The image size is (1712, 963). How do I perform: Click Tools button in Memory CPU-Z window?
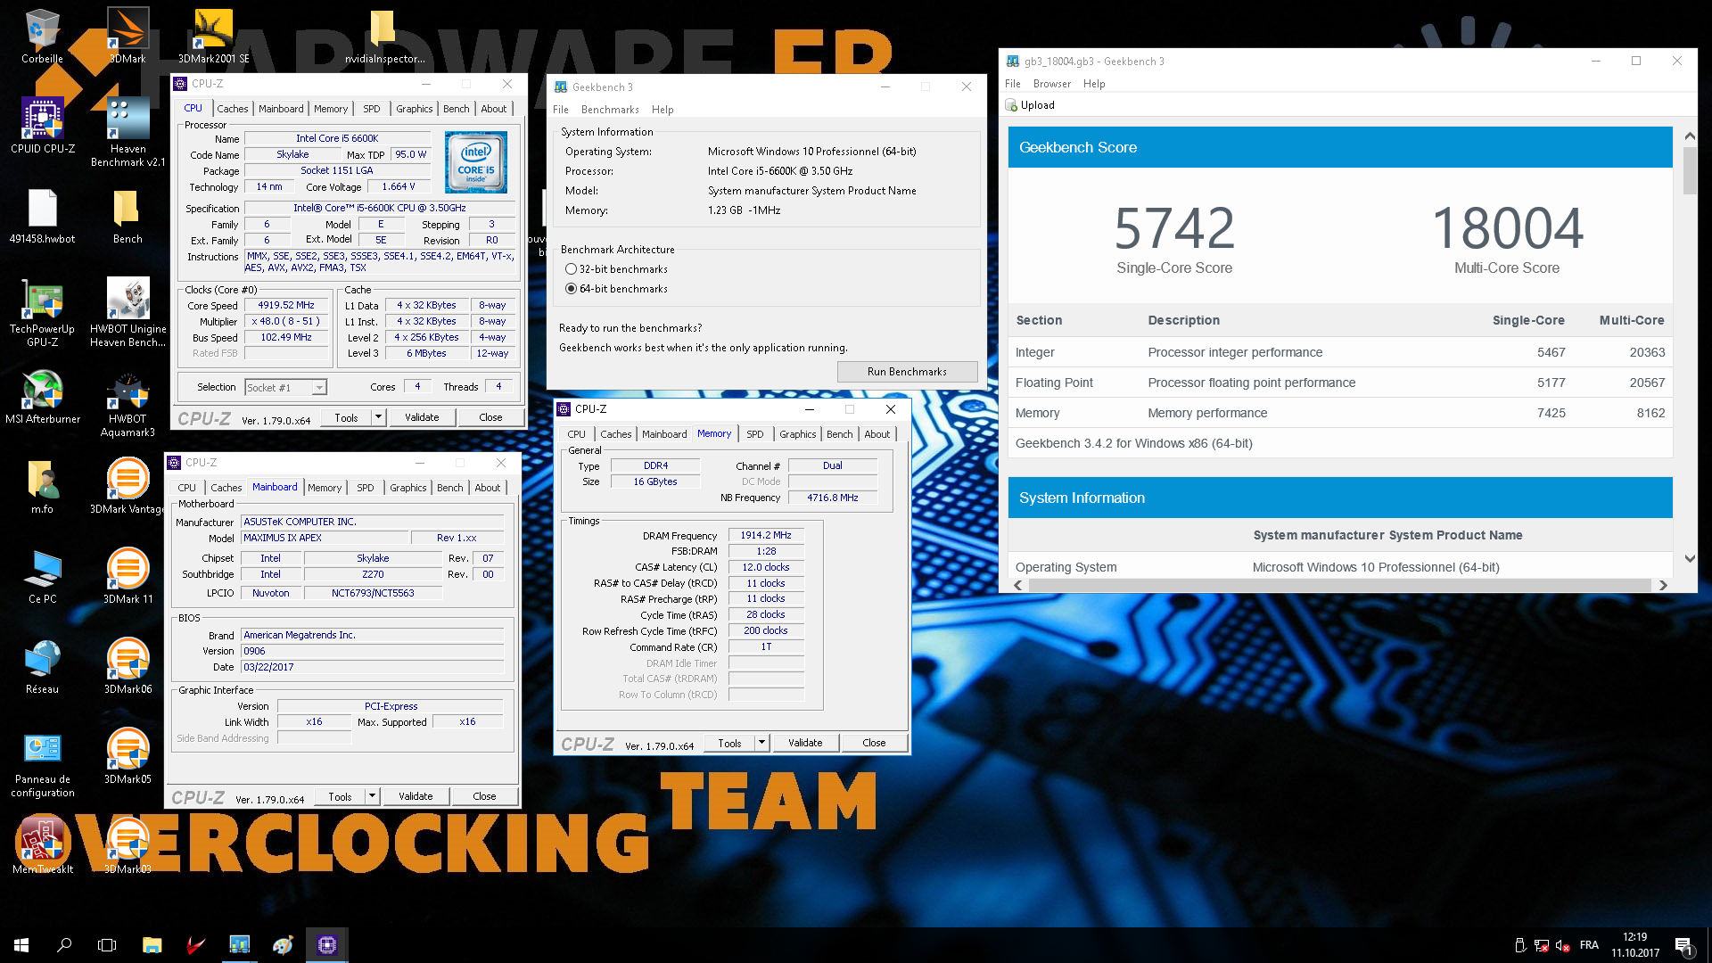pyautogui.click(x=729, y=743)
